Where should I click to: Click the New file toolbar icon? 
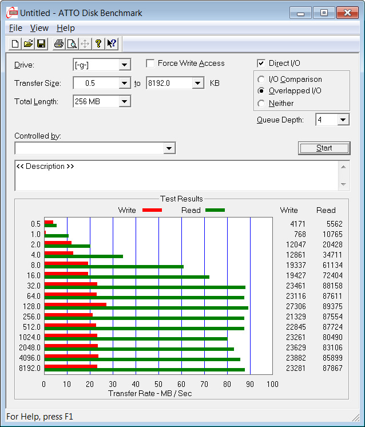click(15, 44)
